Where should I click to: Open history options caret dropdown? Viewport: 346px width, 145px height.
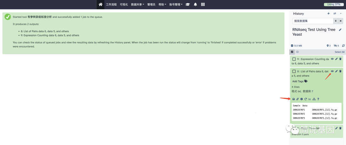click(341, 14)
